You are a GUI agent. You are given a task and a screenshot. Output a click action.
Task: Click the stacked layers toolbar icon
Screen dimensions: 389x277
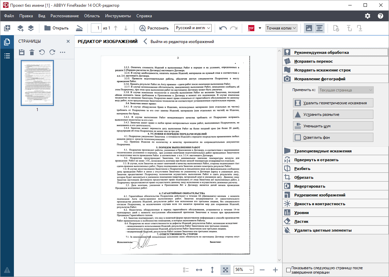tap(31, 28)
